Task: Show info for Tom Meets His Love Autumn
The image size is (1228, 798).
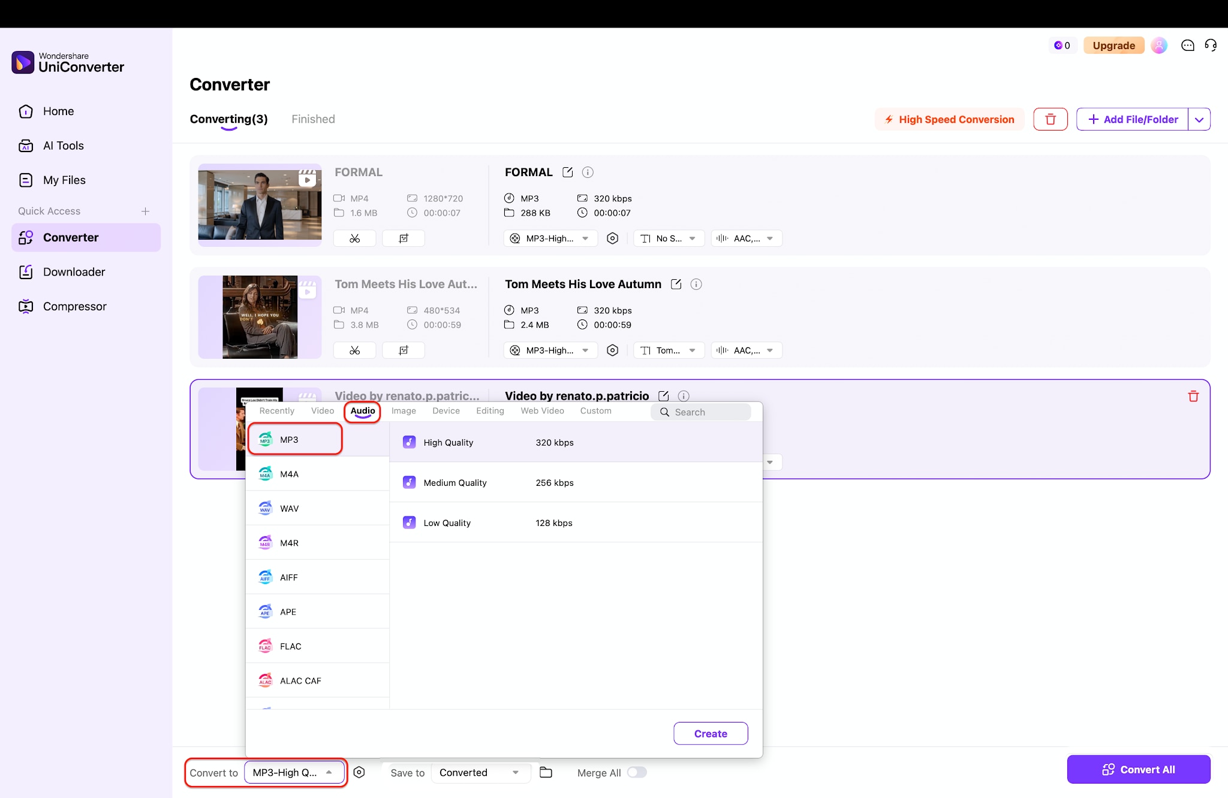Action: click(x=696, y=285)
